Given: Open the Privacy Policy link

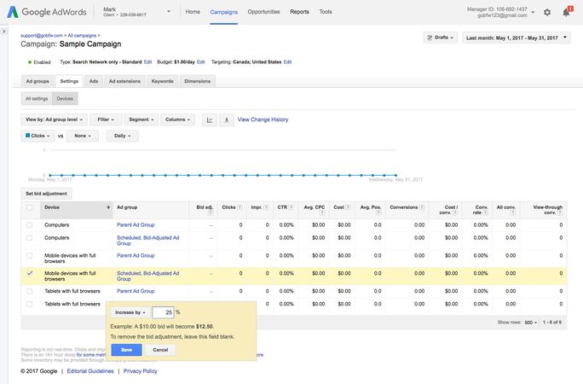Looking at the screenshot, I should (x=140, y=371).
